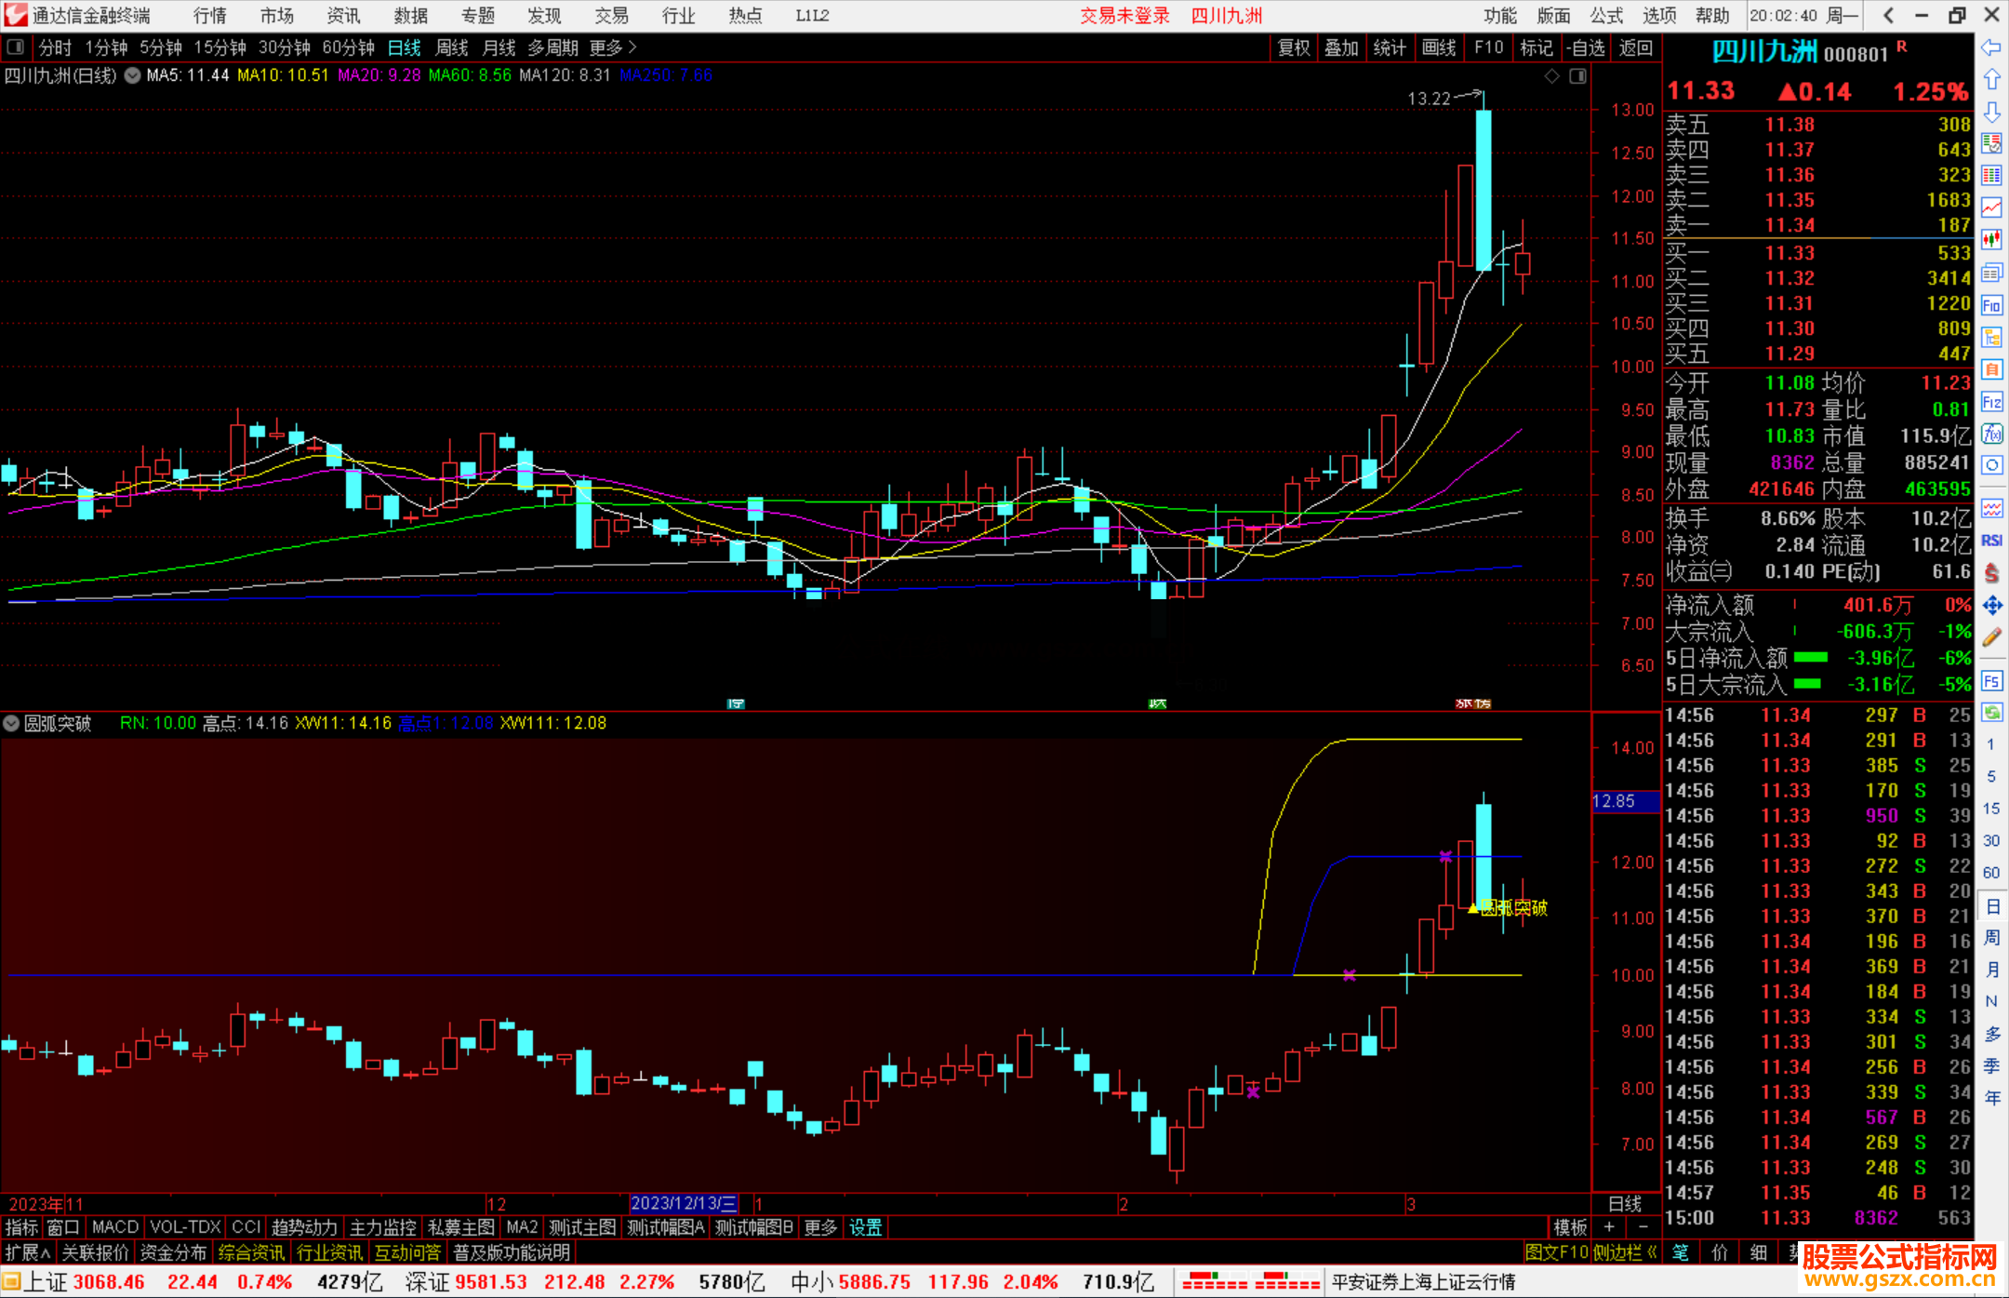This screenshot has height=1298, width=2009.
Task: Click the 设置 indicator settings link
Action: tap(865, 1227)
